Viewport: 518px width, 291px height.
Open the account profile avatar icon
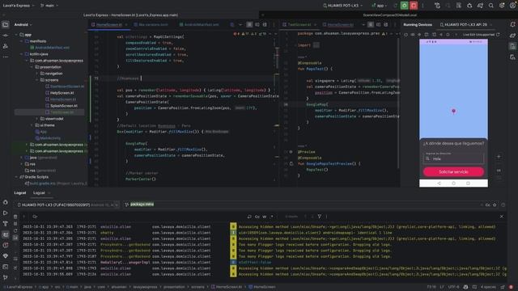coord(512,6)
